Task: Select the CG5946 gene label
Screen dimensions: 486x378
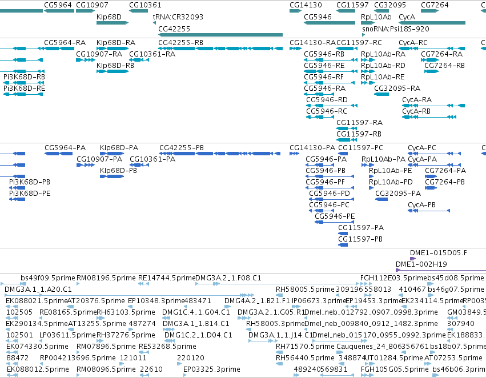Action: pos(318,17)
